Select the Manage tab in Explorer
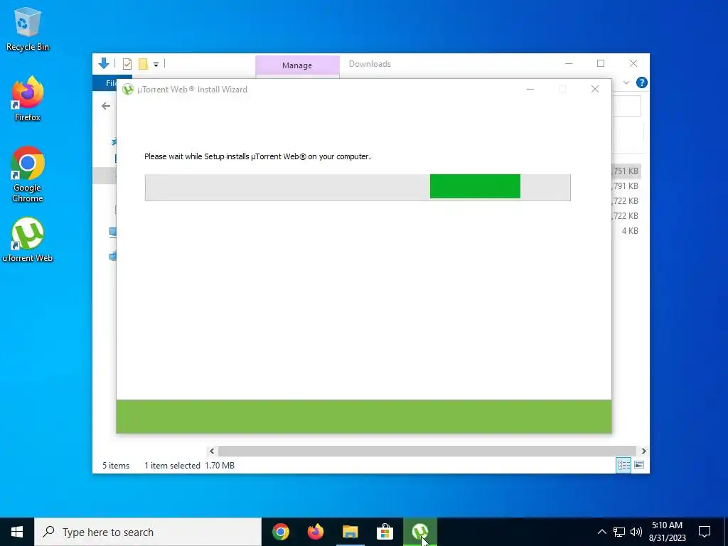The height and width of the screenshot is (546, 728). (297, 65)
